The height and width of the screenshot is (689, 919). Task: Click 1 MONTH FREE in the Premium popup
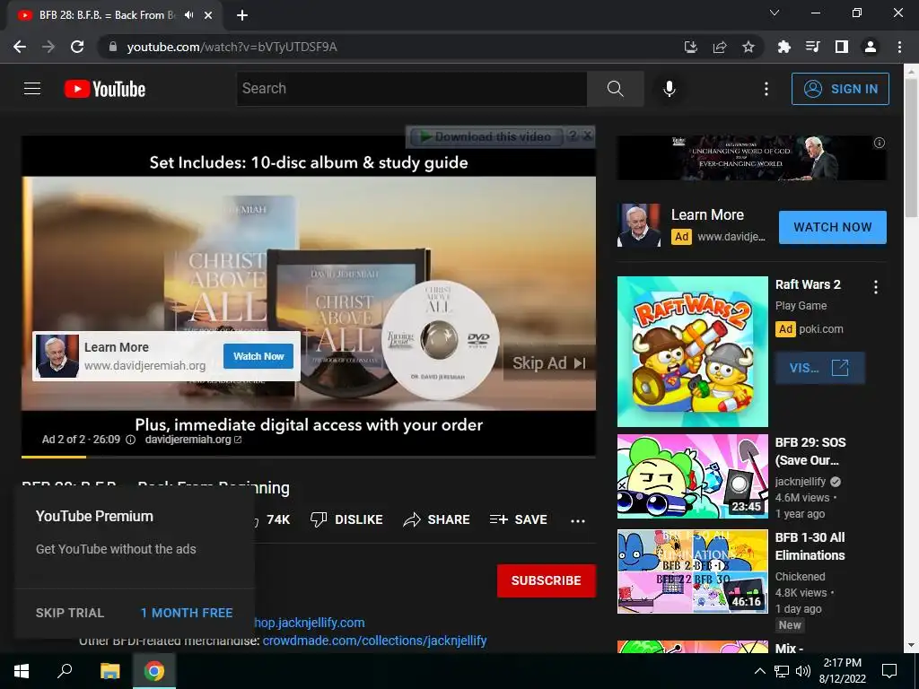click(187, 613)
